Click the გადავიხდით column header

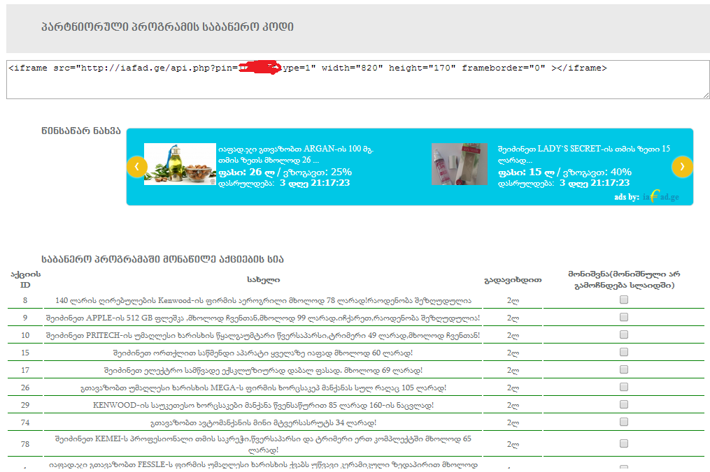pos(513,280)
